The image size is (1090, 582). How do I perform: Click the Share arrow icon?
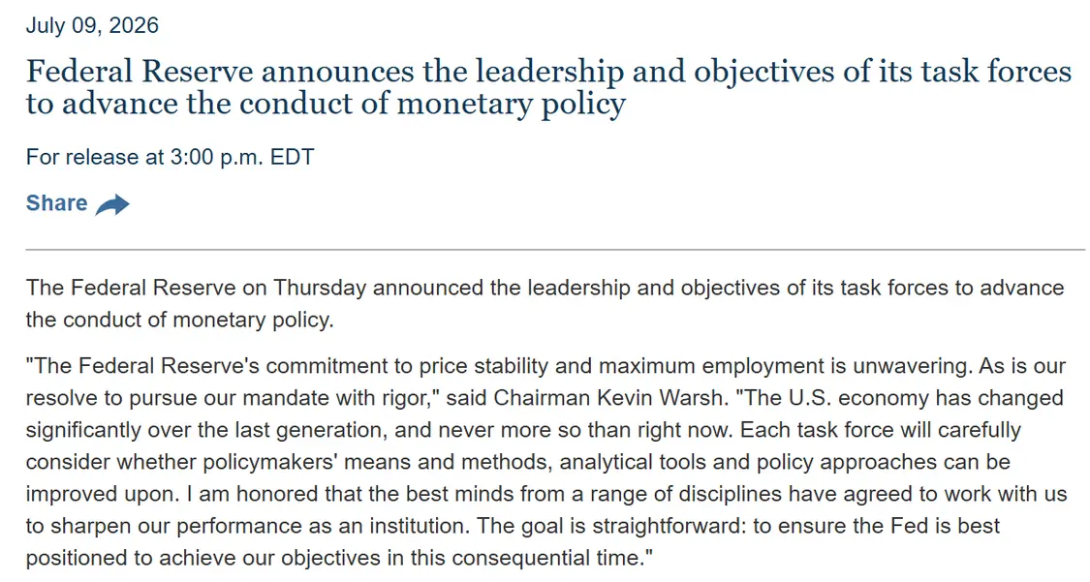[112, 204]
